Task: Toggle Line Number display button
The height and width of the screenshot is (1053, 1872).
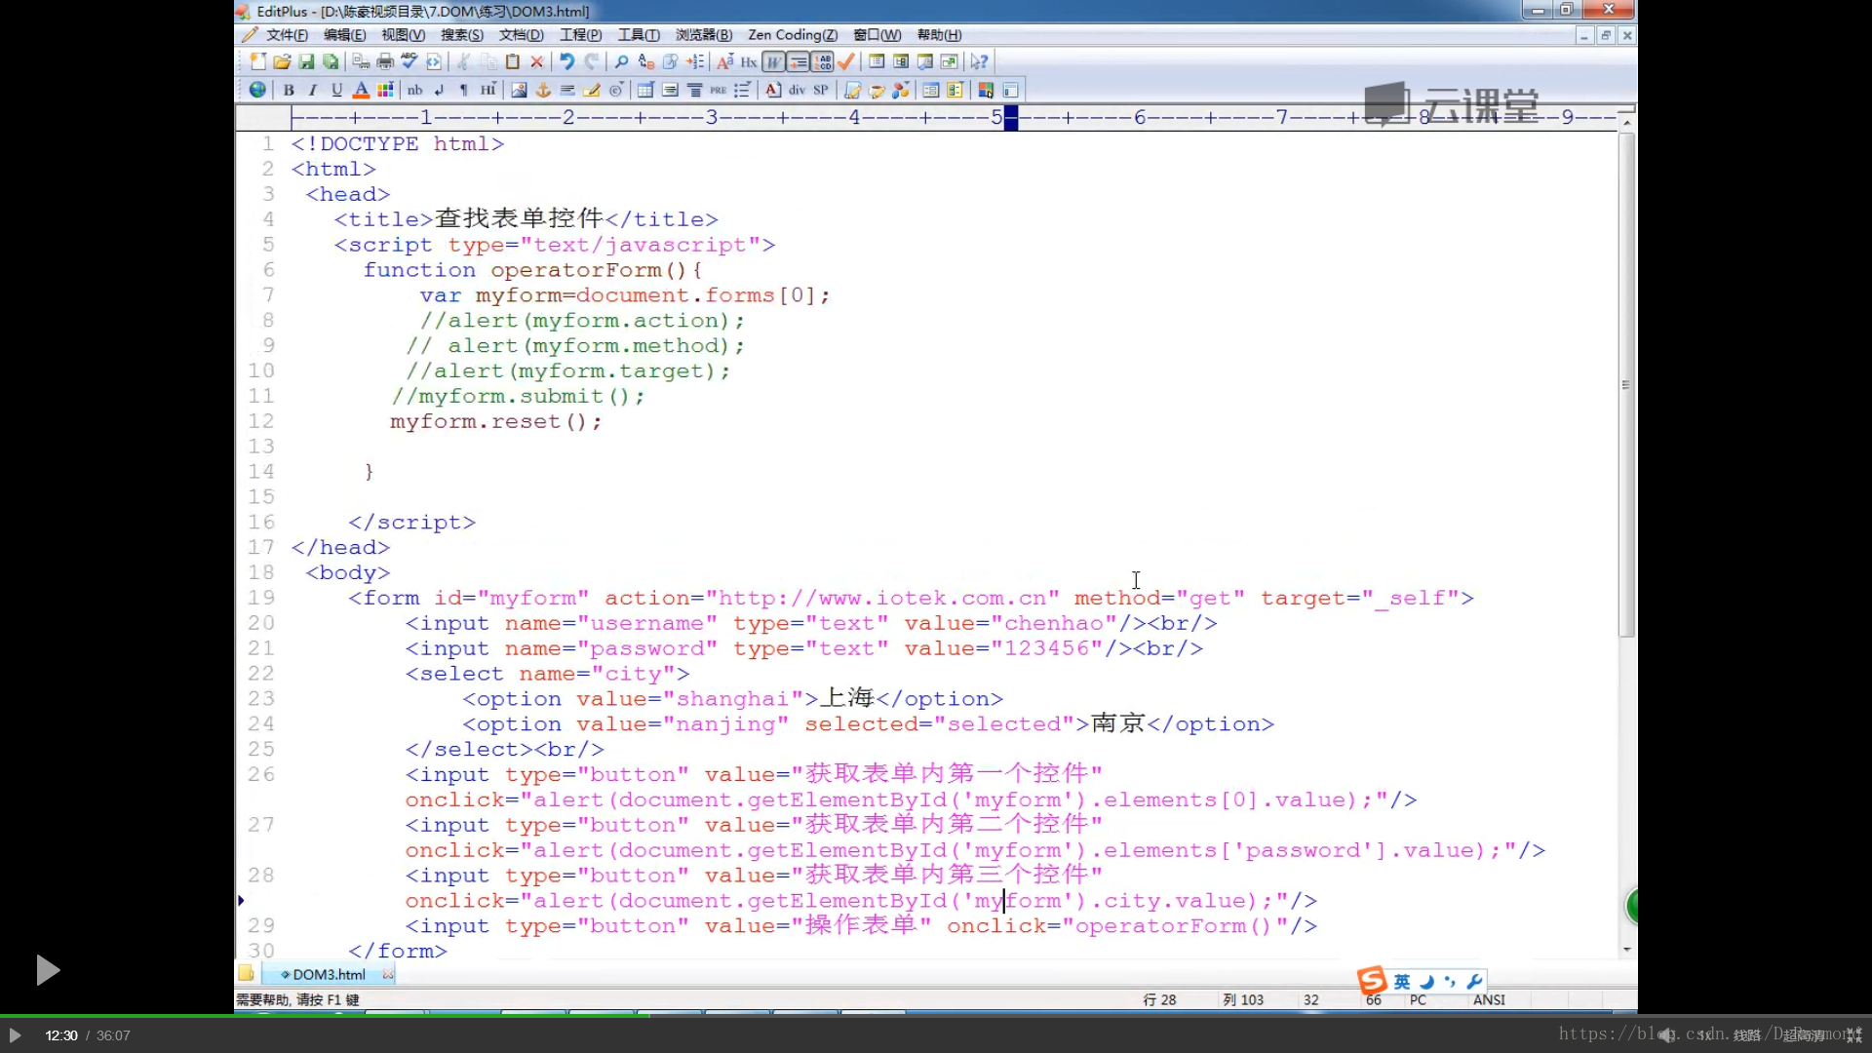Action: point(822,61)
